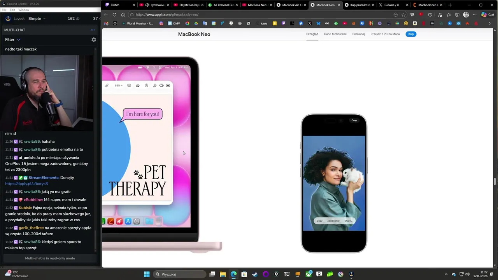Screen dimensions: 498x280
Task: Open the Layout Simple dropdown
Action: [37, 19]
